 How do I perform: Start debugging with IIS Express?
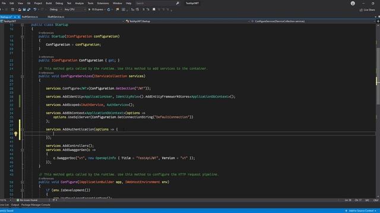point(96,9)
